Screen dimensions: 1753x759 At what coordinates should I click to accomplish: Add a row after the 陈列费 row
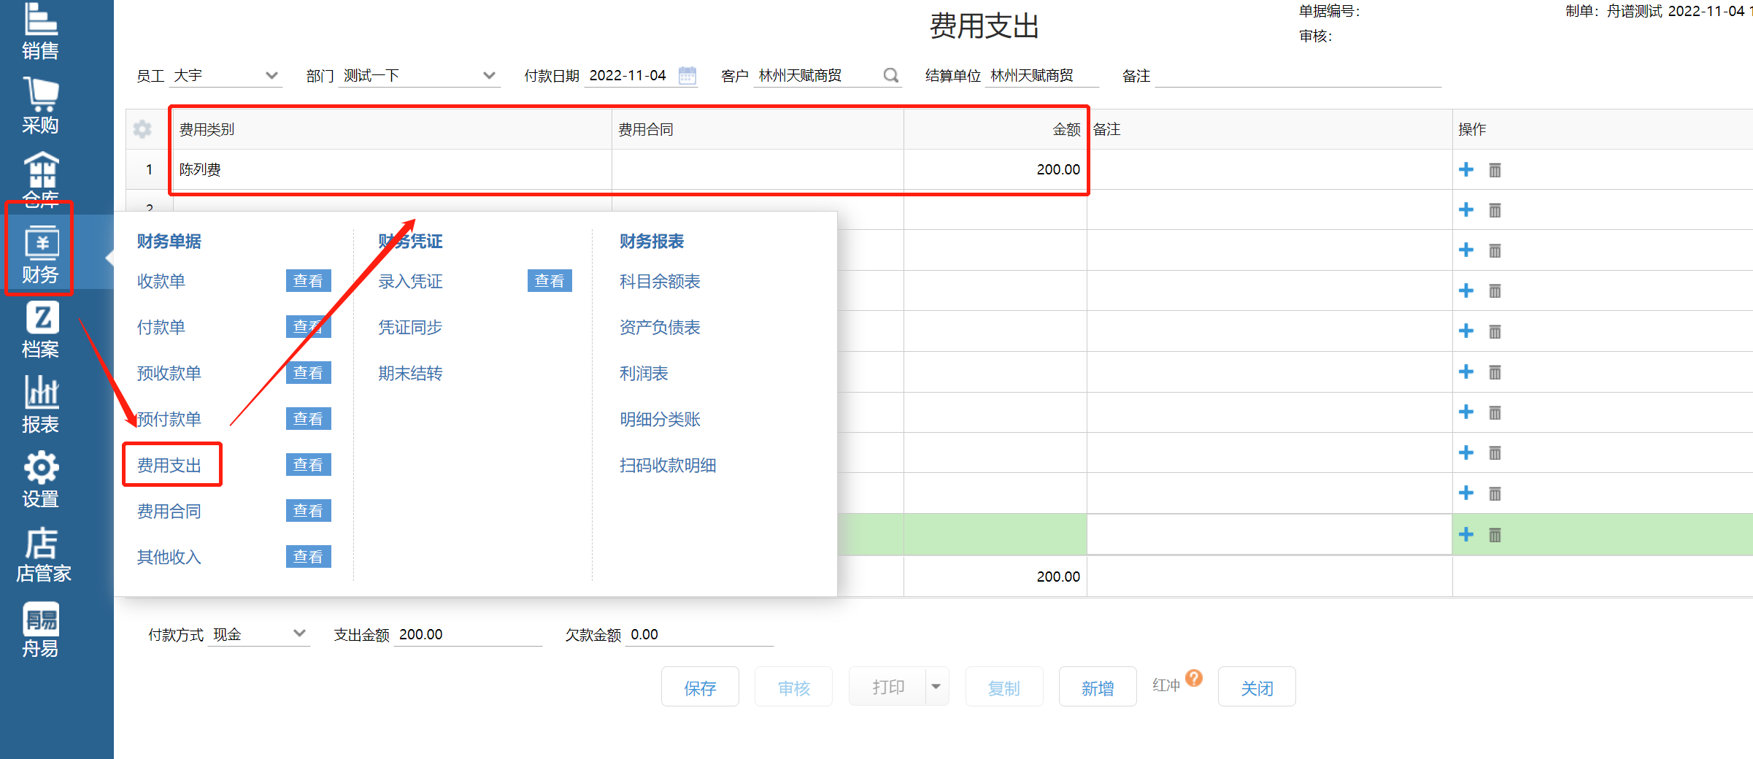(x=1465, y=169)
